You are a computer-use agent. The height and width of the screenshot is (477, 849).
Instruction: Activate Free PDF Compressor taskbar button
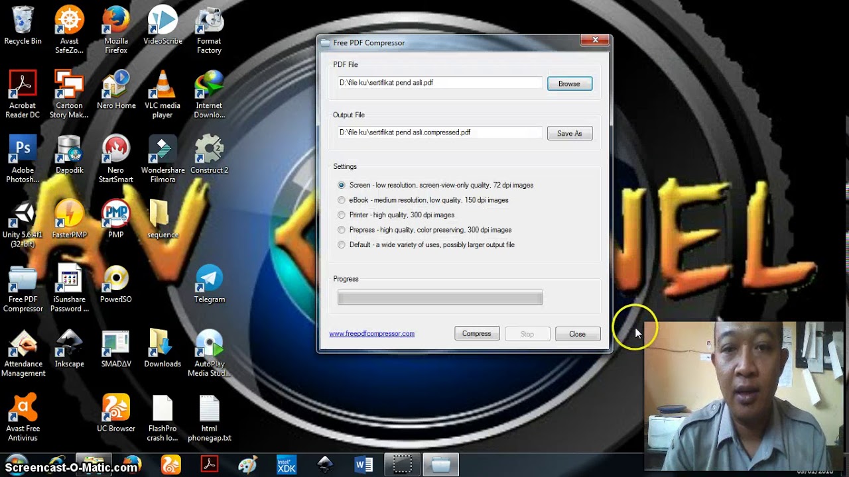click(x=440, y=465)
